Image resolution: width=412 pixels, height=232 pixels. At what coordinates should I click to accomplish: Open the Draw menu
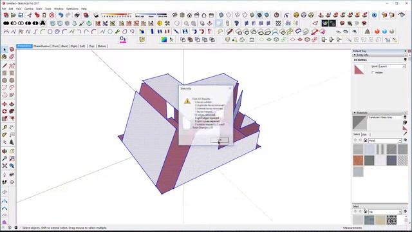pyautogui.click(x=39, y=8)
